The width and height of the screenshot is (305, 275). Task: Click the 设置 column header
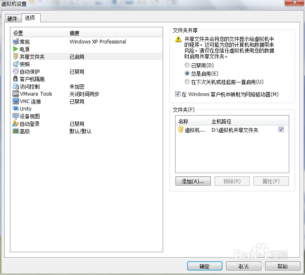(39, 33)
